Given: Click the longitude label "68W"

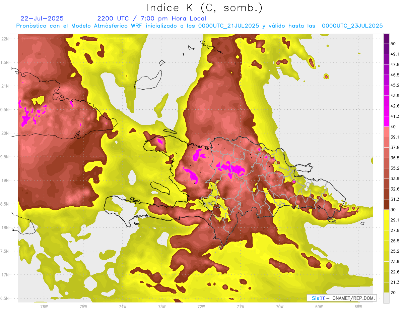Looking at the screenshot, I should (x=358, y=307).
